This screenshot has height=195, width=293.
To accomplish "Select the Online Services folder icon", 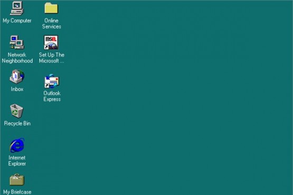I will (x=51, y=8).
